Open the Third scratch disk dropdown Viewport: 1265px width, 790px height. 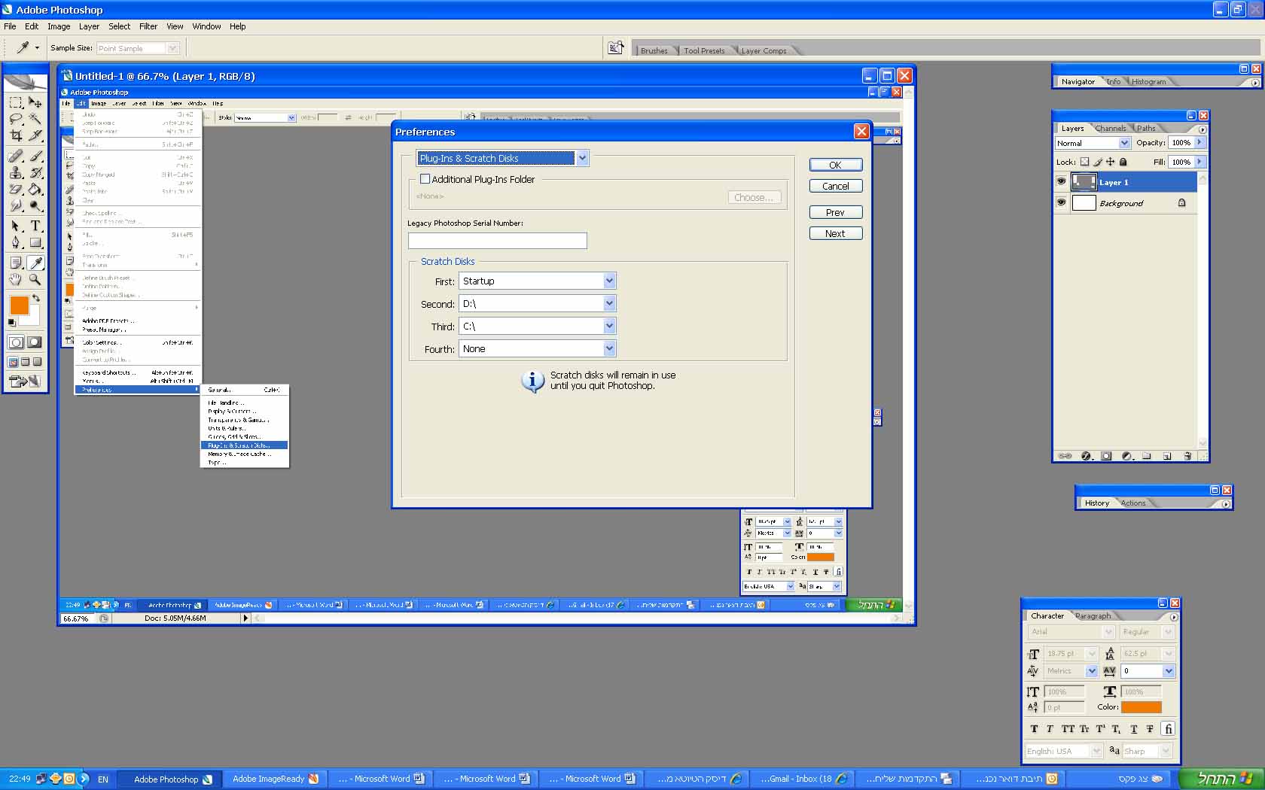(610, 326)
